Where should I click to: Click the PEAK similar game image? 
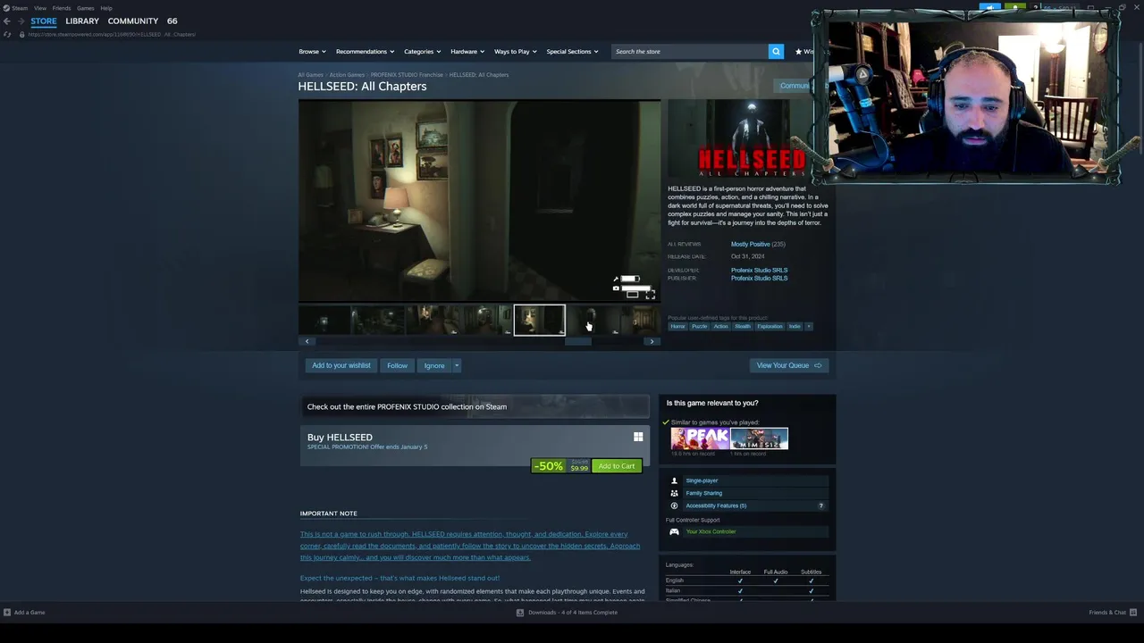(700, 438)
